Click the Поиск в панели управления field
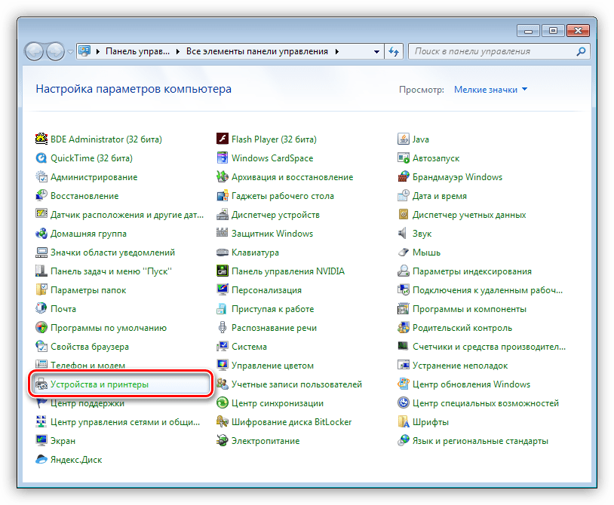 (x=490, y=51)
